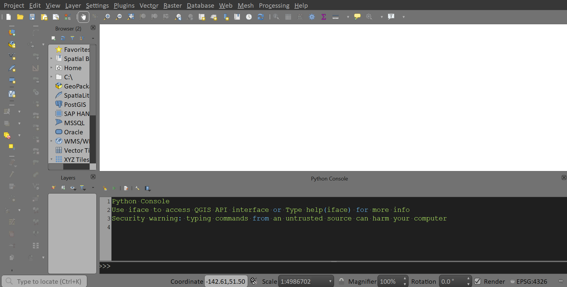Open the Raster menu

point(172,6)
